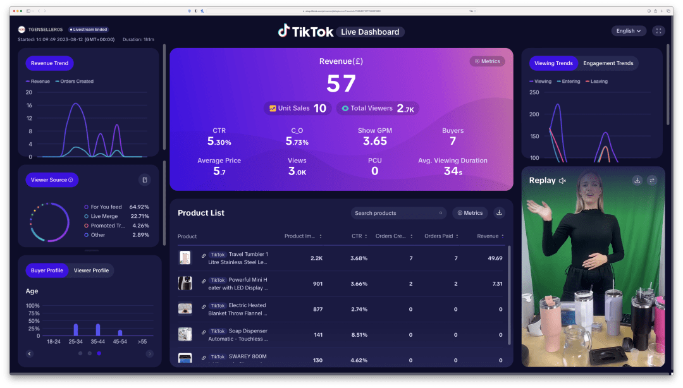Click the Total Viewers badge icon
The width and height of the screenshot is (683, 388).
tap(345, 109)
